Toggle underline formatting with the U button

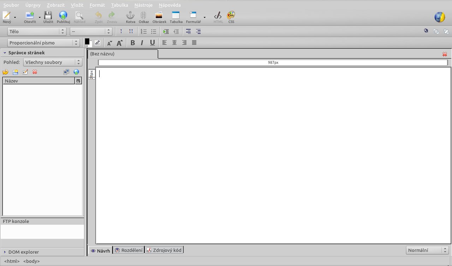pos(152,43)
